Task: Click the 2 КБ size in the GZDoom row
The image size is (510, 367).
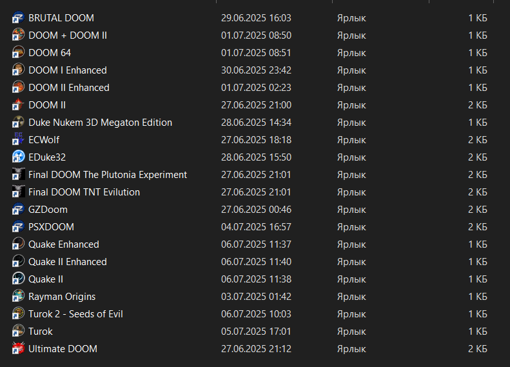Action: [x=478, y=210]
